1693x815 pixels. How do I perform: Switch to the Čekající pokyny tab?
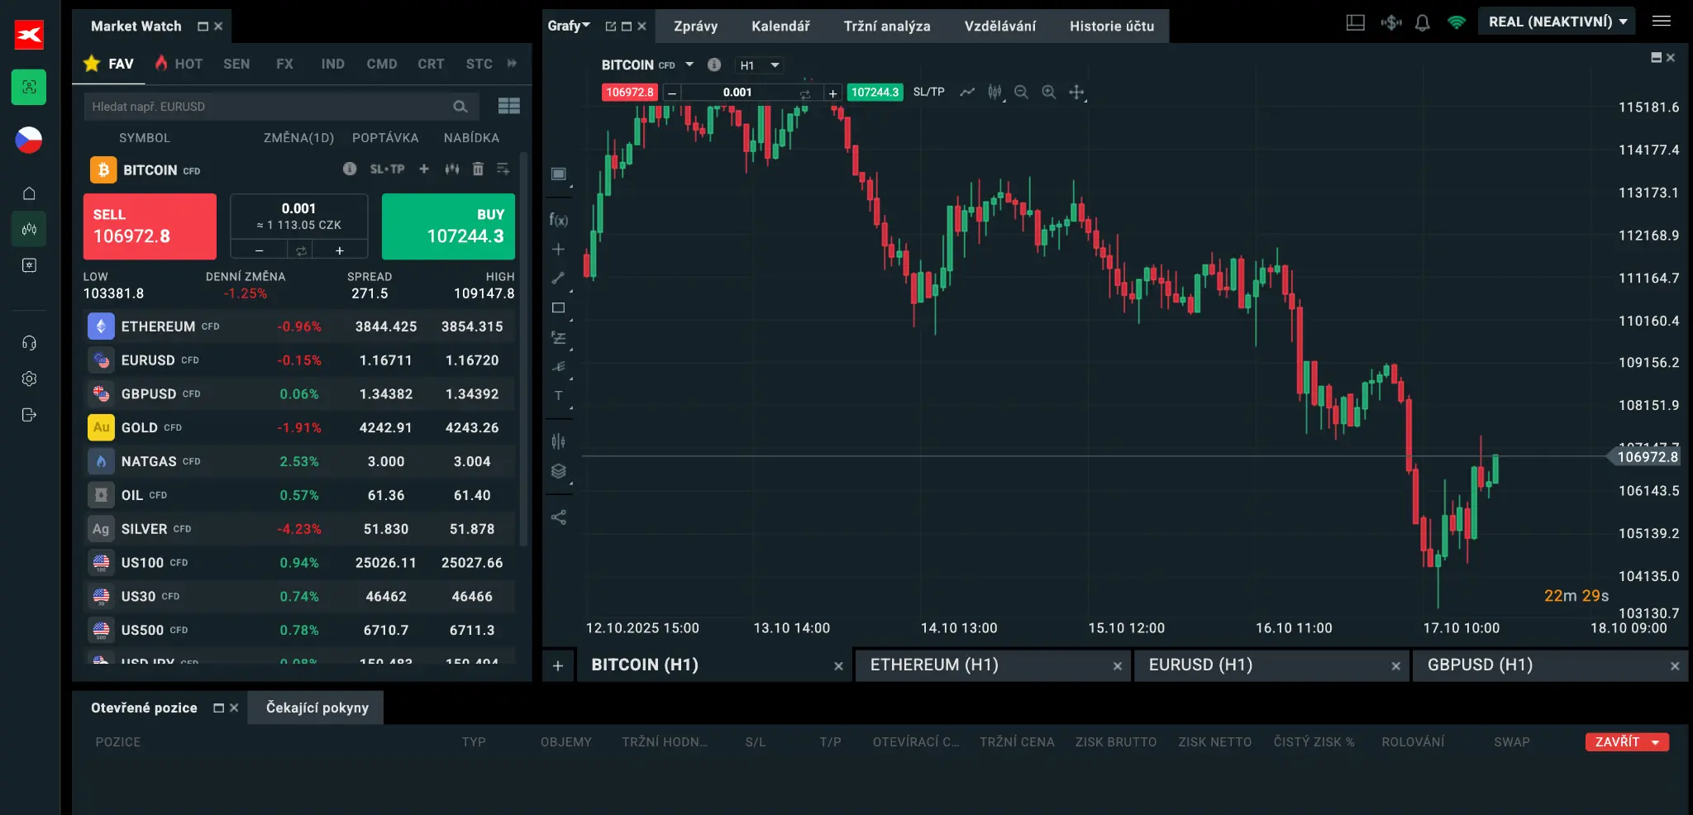315,708
